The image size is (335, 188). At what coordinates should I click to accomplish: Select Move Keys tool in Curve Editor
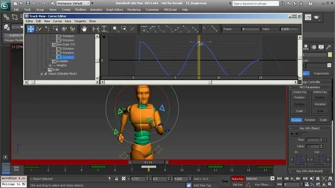click(30, 29)
